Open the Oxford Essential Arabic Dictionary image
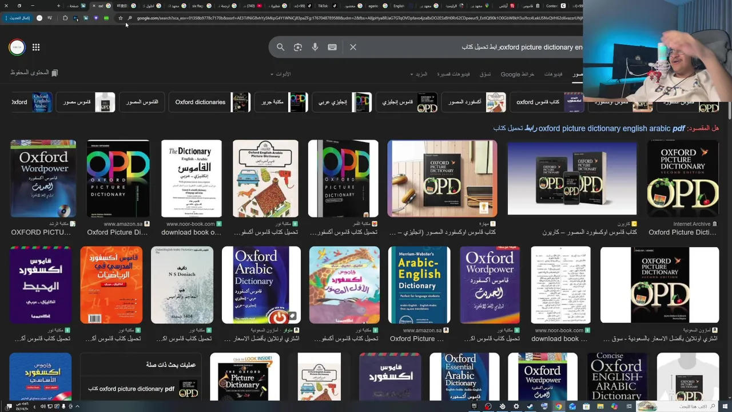 (464, 377)
